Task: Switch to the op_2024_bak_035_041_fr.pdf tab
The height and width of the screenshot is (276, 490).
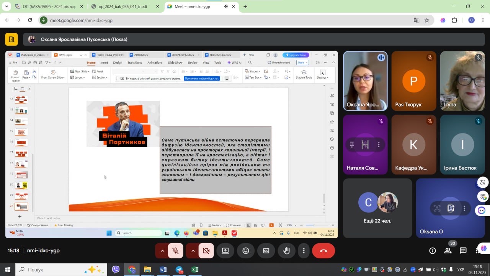Action: point(122,7)
